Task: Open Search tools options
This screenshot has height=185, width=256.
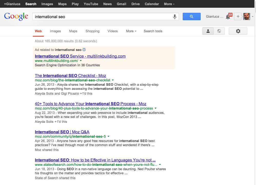Action: pos(153,31)
